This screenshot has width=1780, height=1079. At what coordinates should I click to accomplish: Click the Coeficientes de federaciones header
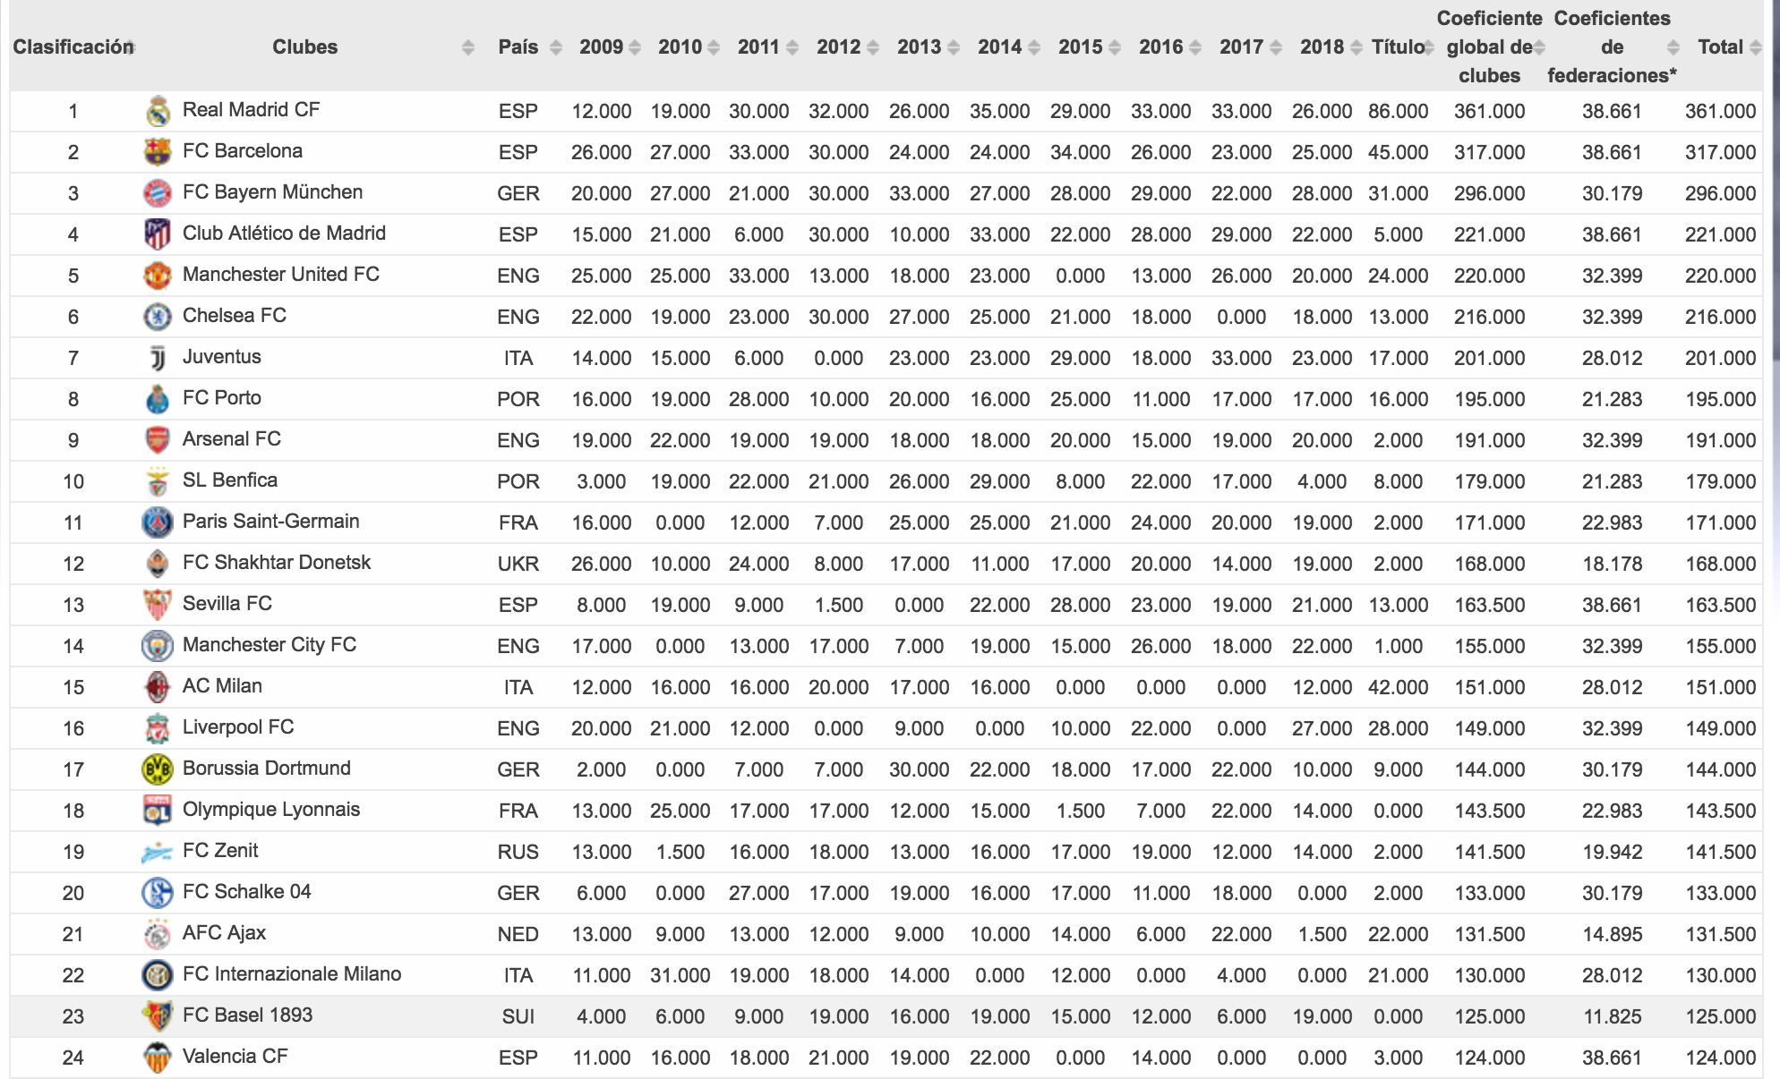[1612, 47]
